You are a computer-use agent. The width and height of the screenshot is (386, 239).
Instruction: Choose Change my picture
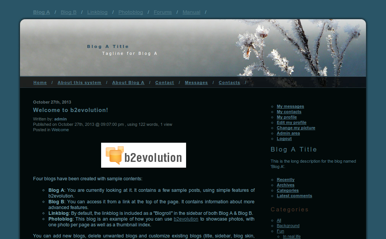click(296, 128)
